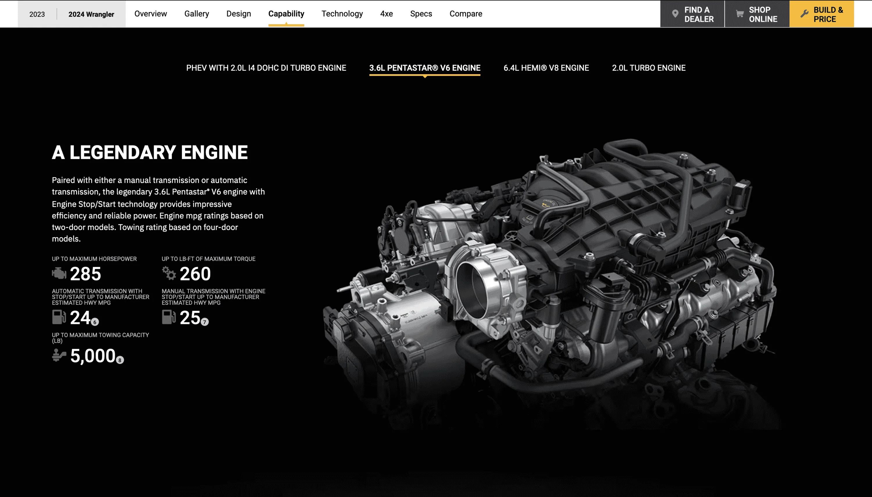Open the Compare nav item

coord(466,14)
